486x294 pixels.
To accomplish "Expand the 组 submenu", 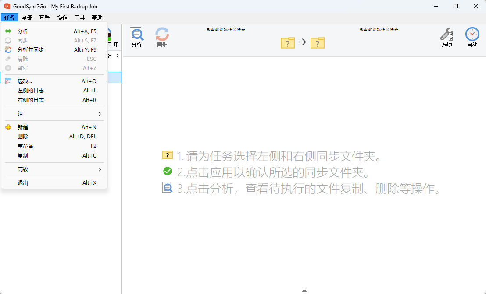I will coord(54,114).
